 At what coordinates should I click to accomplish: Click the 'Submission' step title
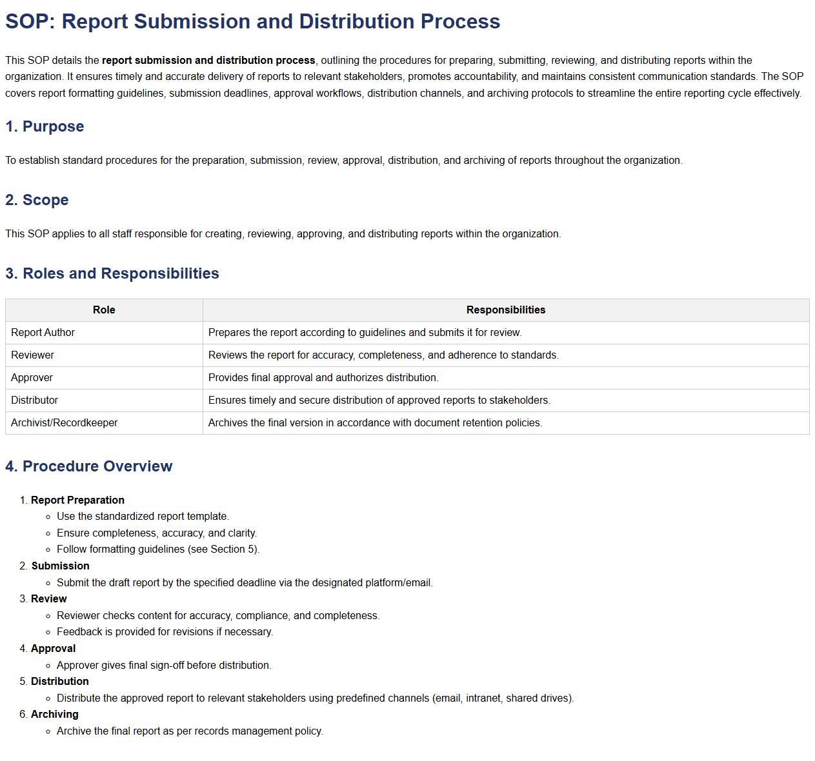point(60,566)
